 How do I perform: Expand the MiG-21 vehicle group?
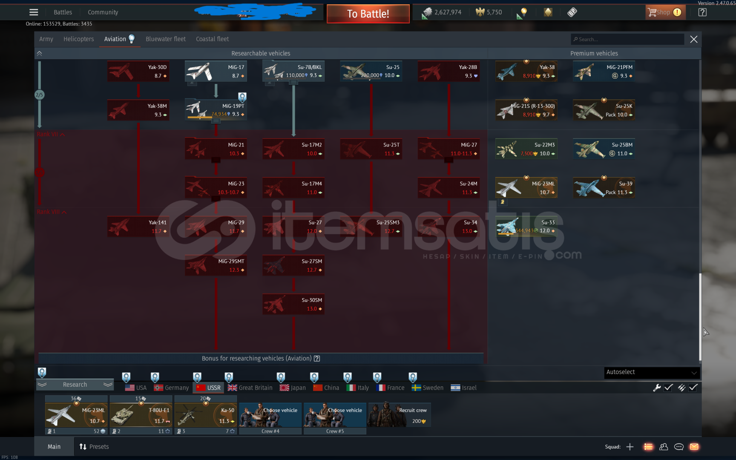point(216,160)
